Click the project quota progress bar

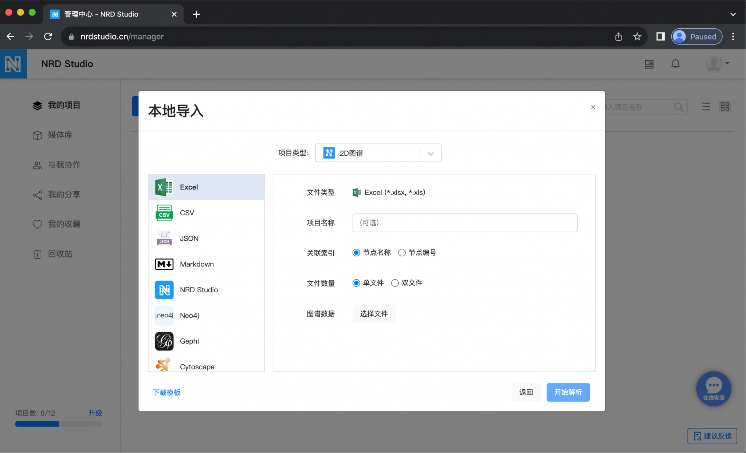point(58,424)
